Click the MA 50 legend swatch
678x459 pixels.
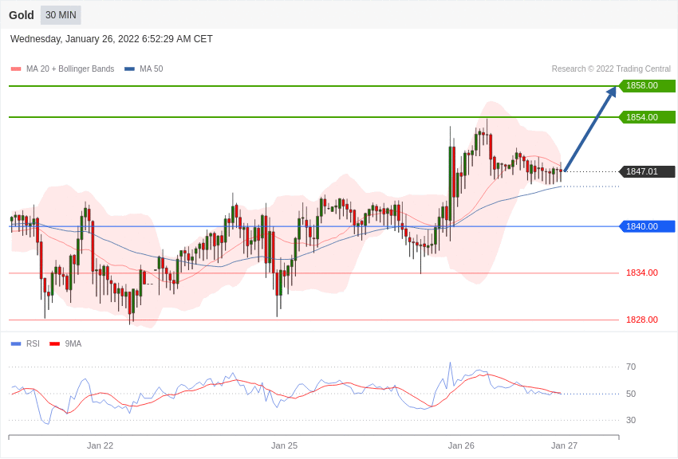click(x=129, y=69)
